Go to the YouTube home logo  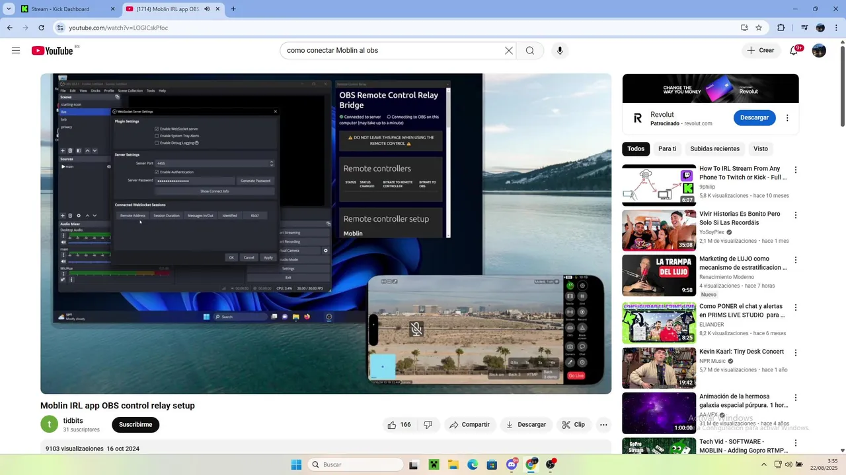tap(52, 51)
